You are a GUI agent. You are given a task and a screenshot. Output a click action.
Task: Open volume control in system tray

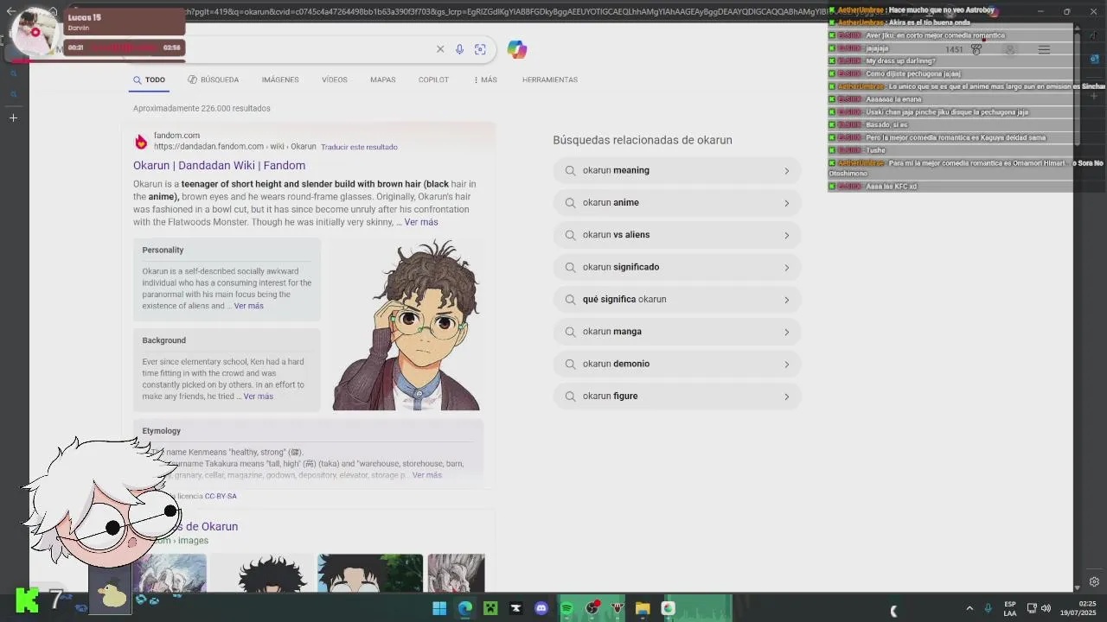[x=1046, y=608]
